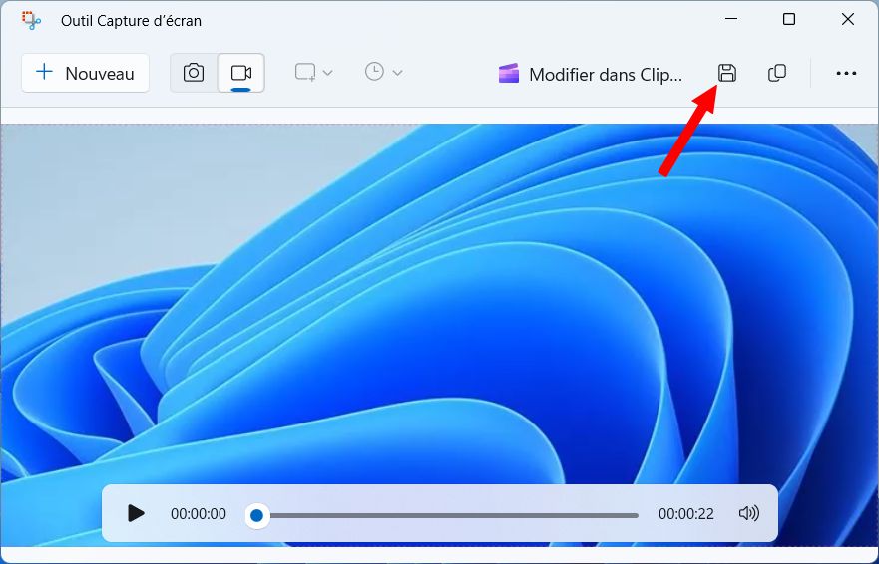Select the video recording mode
Screen dimensions: 879x564
(x=241, y=73)
